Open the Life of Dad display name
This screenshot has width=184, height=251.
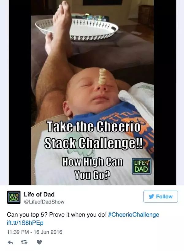tap(39, 194)
